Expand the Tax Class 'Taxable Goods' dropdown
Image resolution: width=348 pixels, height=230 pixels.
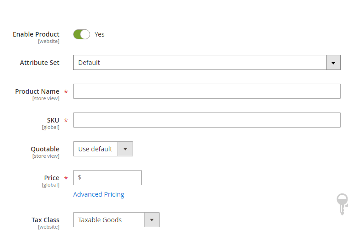coord(109,220)
